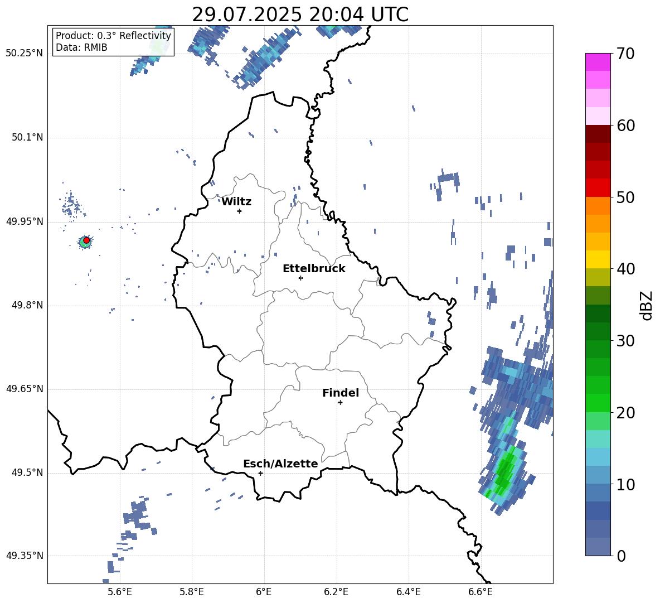Click the cross marker below Wiltz
660x603 pixels.
(x=239, y=211)
